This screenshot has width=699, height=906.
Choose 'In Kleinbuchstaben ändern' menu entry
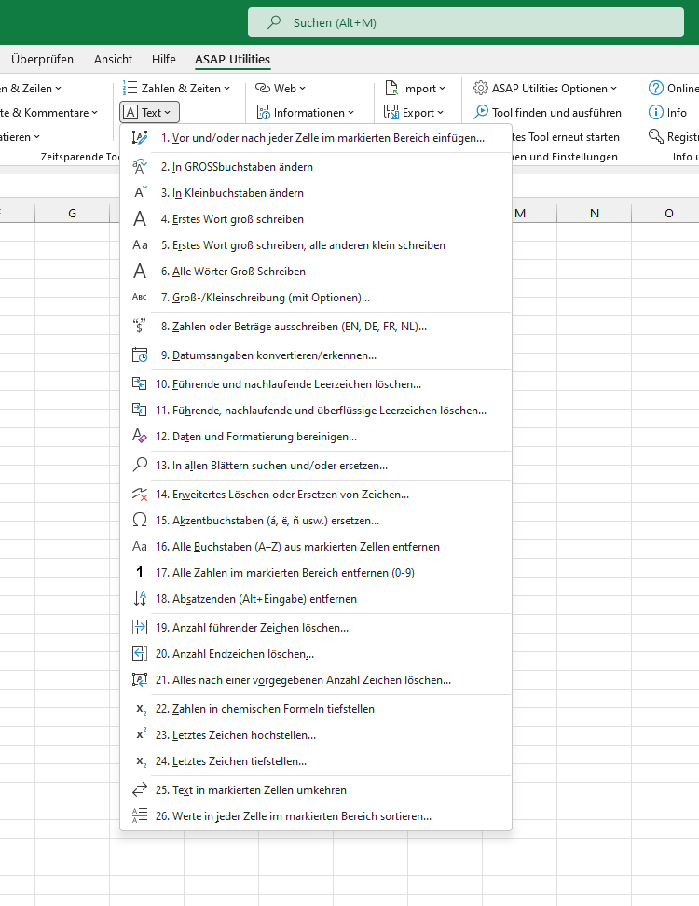316,192
